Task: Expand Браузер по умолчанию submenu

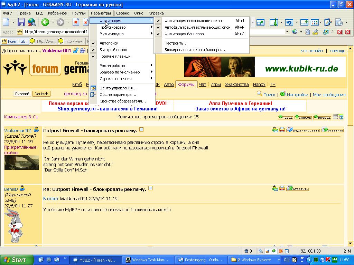Action: [122, 72]
